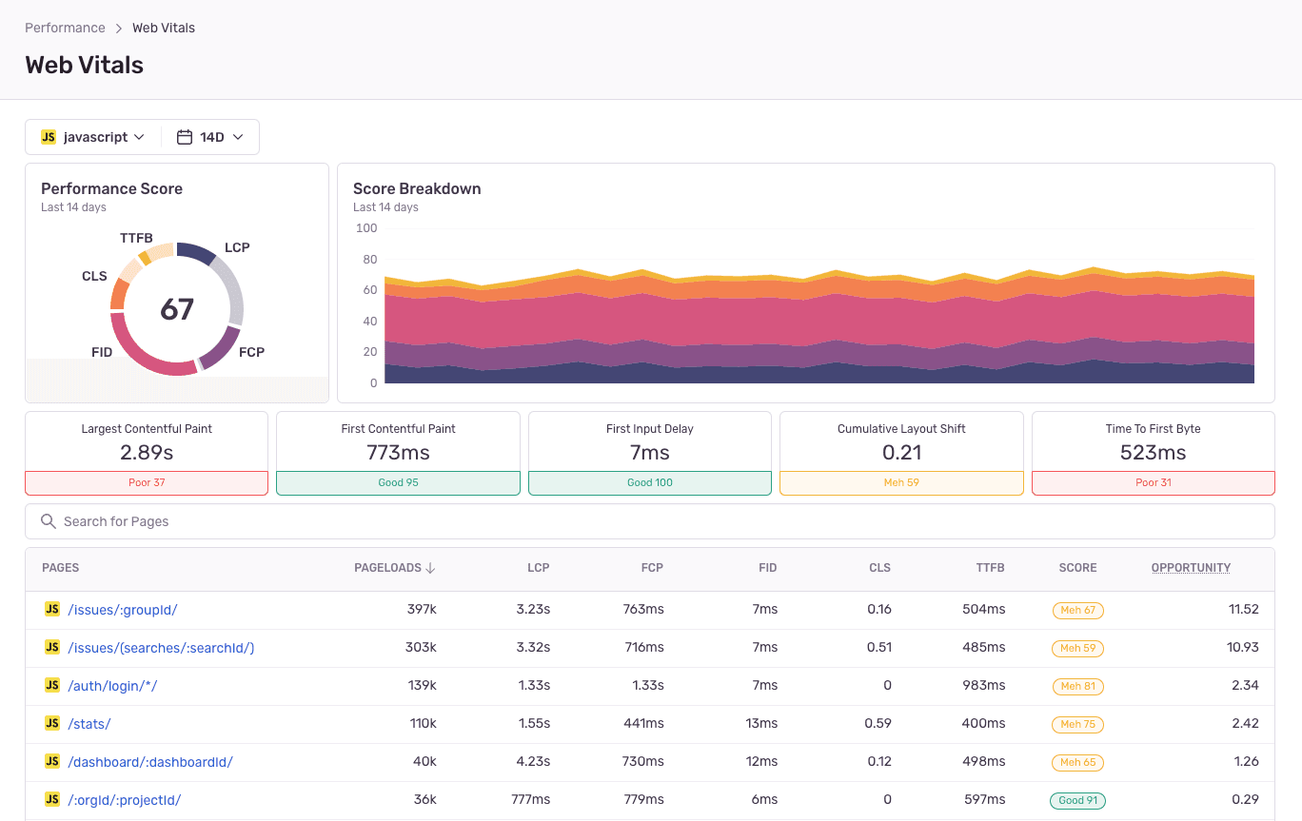Screen dimensions: 1302x821
Task: Click the Search for Pages field
Action: (x=650, y=521)
